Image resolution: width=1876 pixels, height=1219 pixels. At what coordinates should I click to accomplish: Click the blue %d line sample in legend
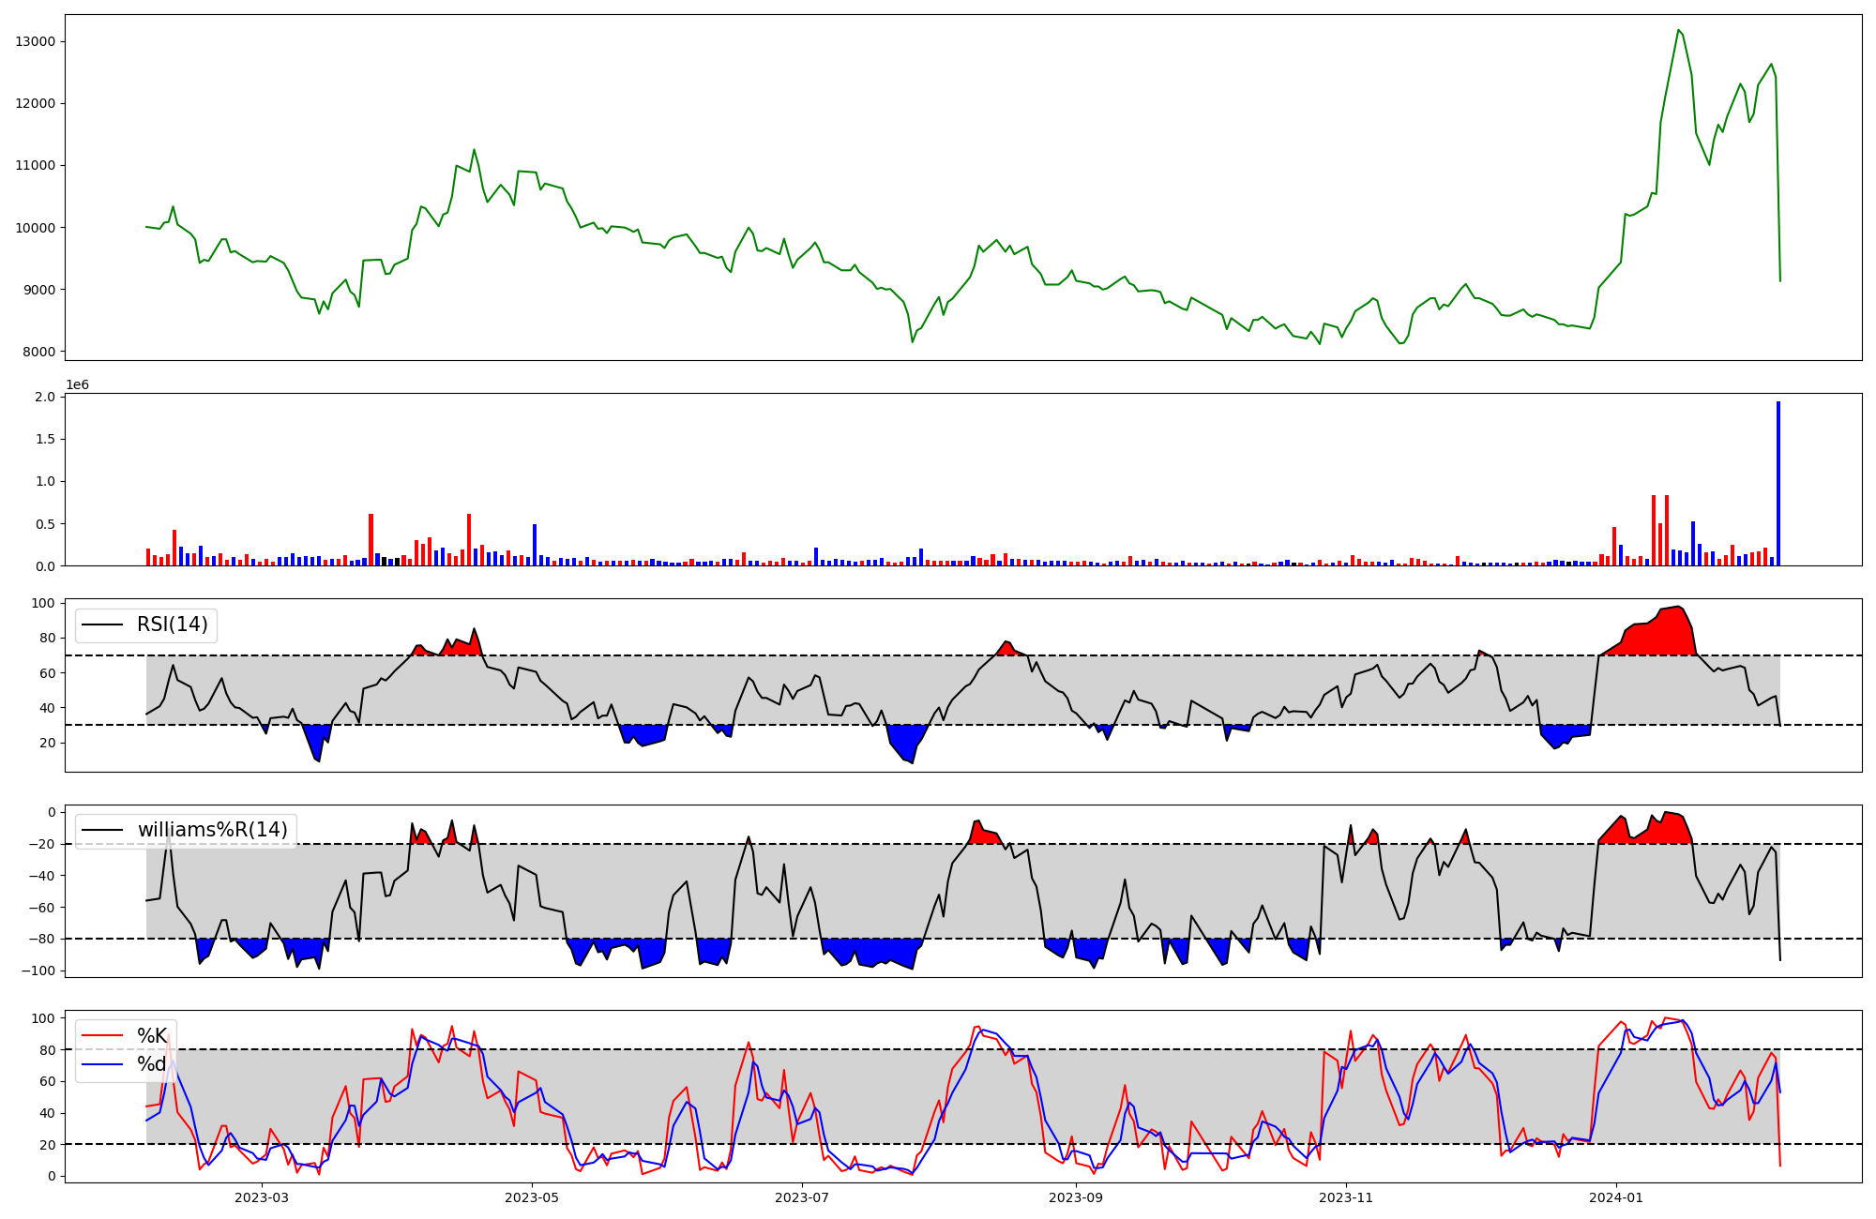click(103, 1064)
